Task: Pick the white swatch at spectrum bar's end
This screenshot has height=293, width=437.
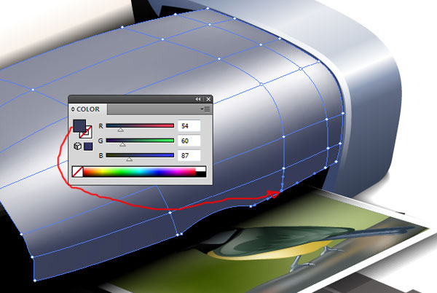Action: point(201,169)
